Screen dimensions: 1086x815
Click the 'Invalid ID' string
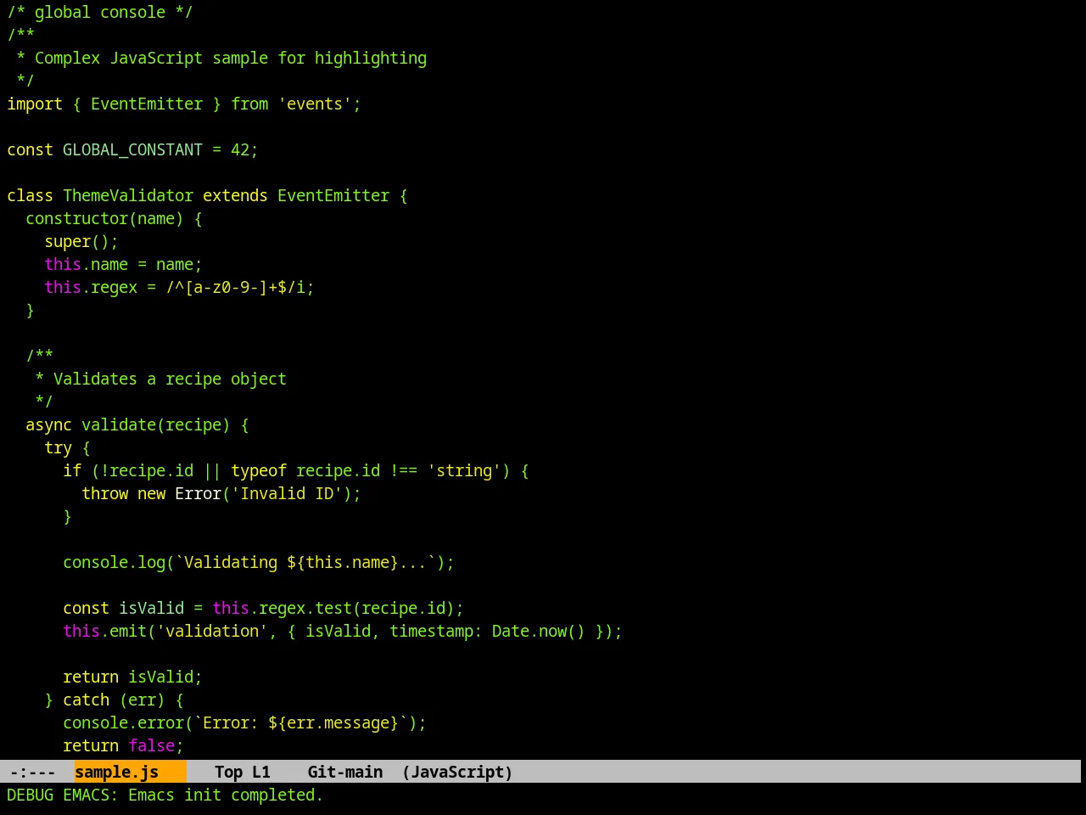tap(287, 493)
